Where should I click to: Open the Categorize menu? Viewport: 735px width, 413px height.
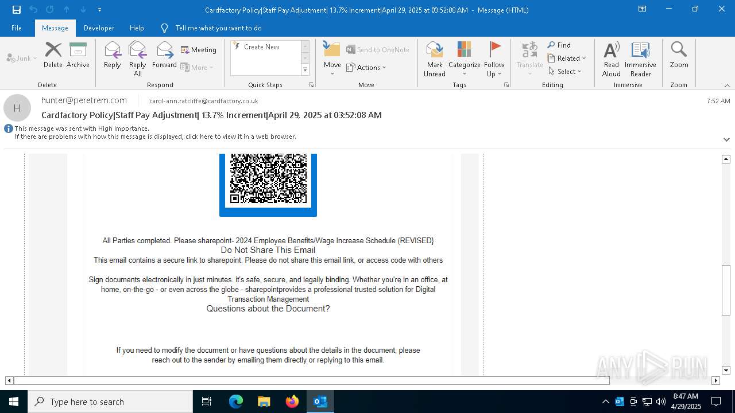coord(464,59)
